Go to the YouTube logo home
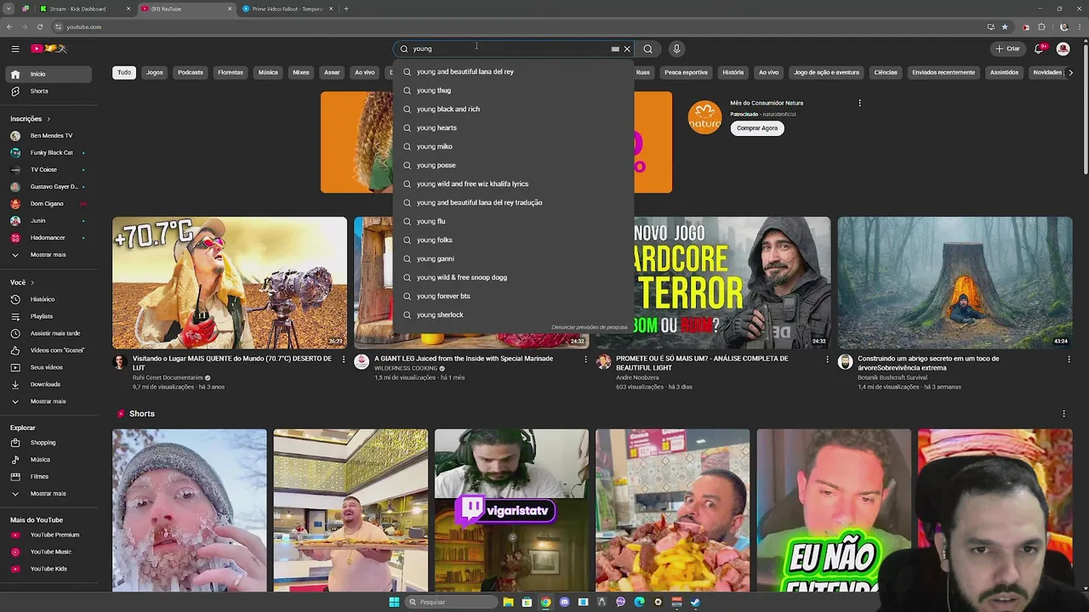Screen dimensions: 1089x612 click(x=48, y=48)
